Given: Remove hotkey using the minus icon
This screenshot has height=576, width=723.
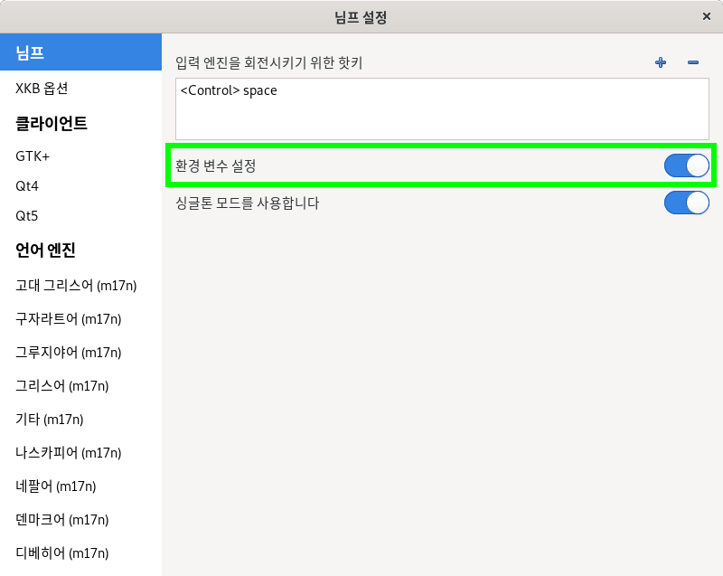Looking at the screenshot, I should click(692, 62).
